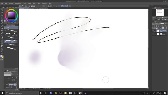
Task: Click the main drawing color swatch
Action: [1, 56]
